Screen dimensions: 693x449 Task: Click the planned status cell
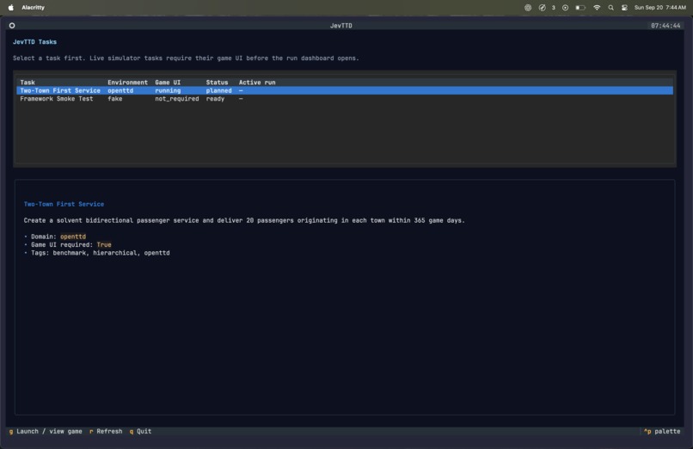[x=218, y=90]
